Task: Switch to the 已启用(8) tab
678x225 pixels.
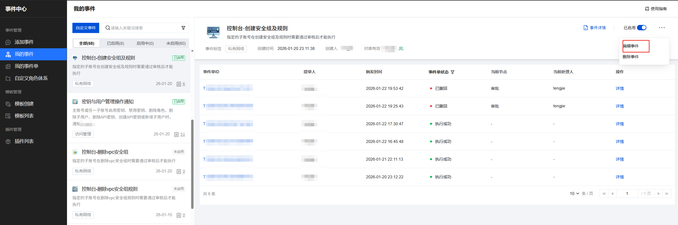Action: pos(115,43)
